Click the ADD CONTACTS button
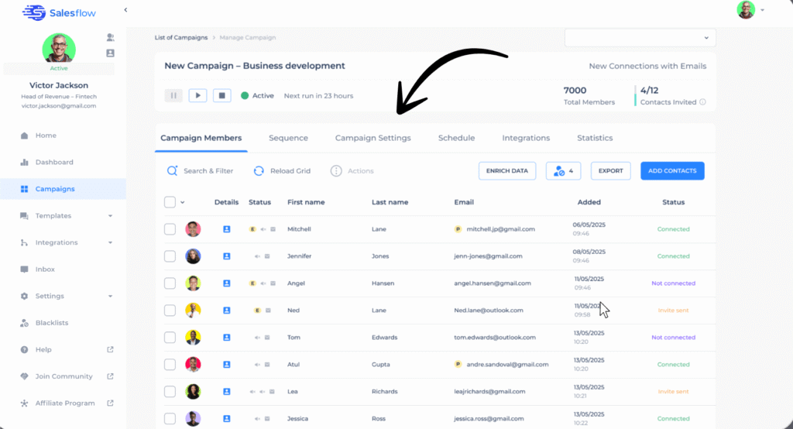The width and height of the screenshot is (793, 429). (x=671, y=170)
